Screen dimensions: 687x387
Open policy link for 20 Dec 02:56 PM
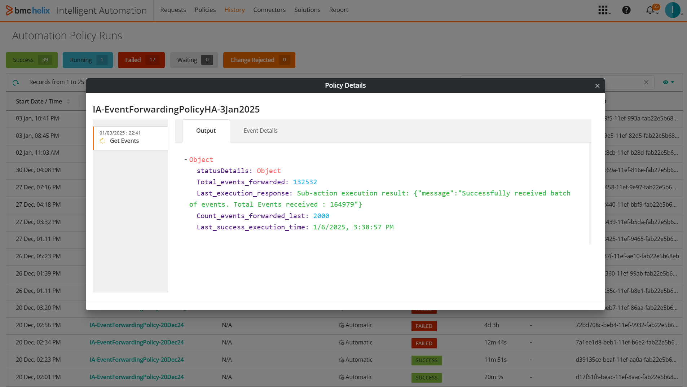click(x=137, y=325)
